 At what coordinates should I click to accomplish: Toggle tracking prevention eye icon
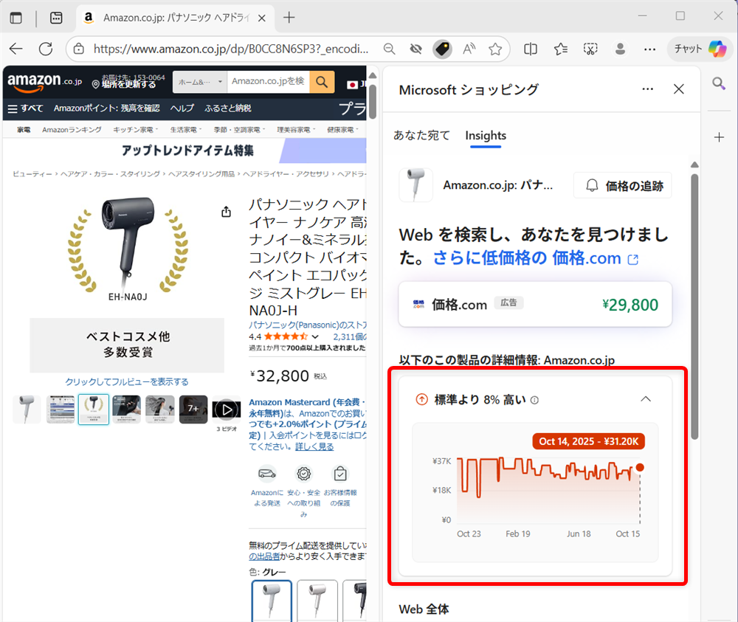coord(415,48)
